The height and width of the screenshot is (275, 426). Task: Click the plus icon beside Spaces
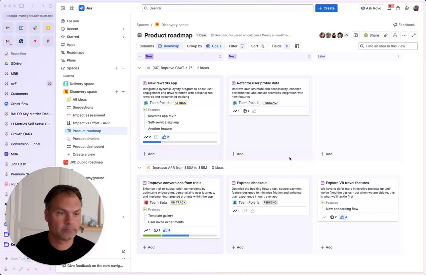[116, 68]
